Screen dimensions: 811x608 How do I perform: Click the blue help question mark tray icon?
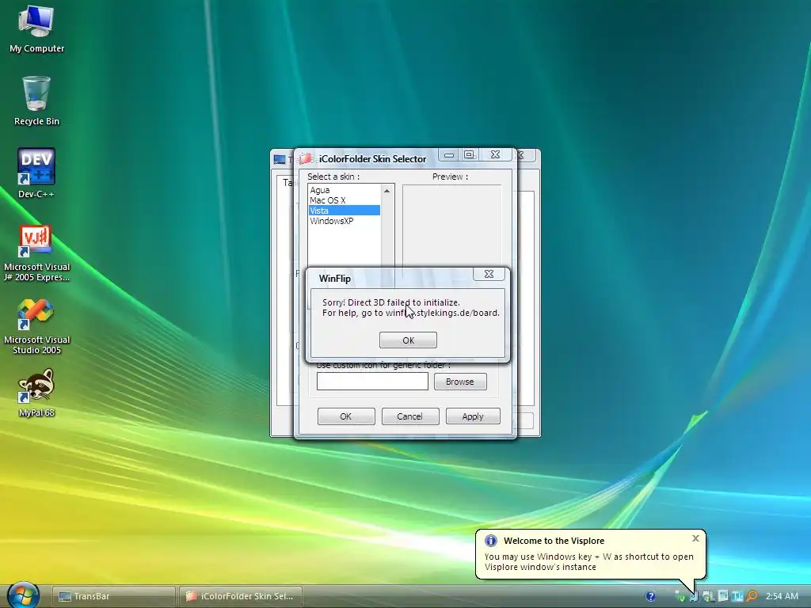[651, 596]
